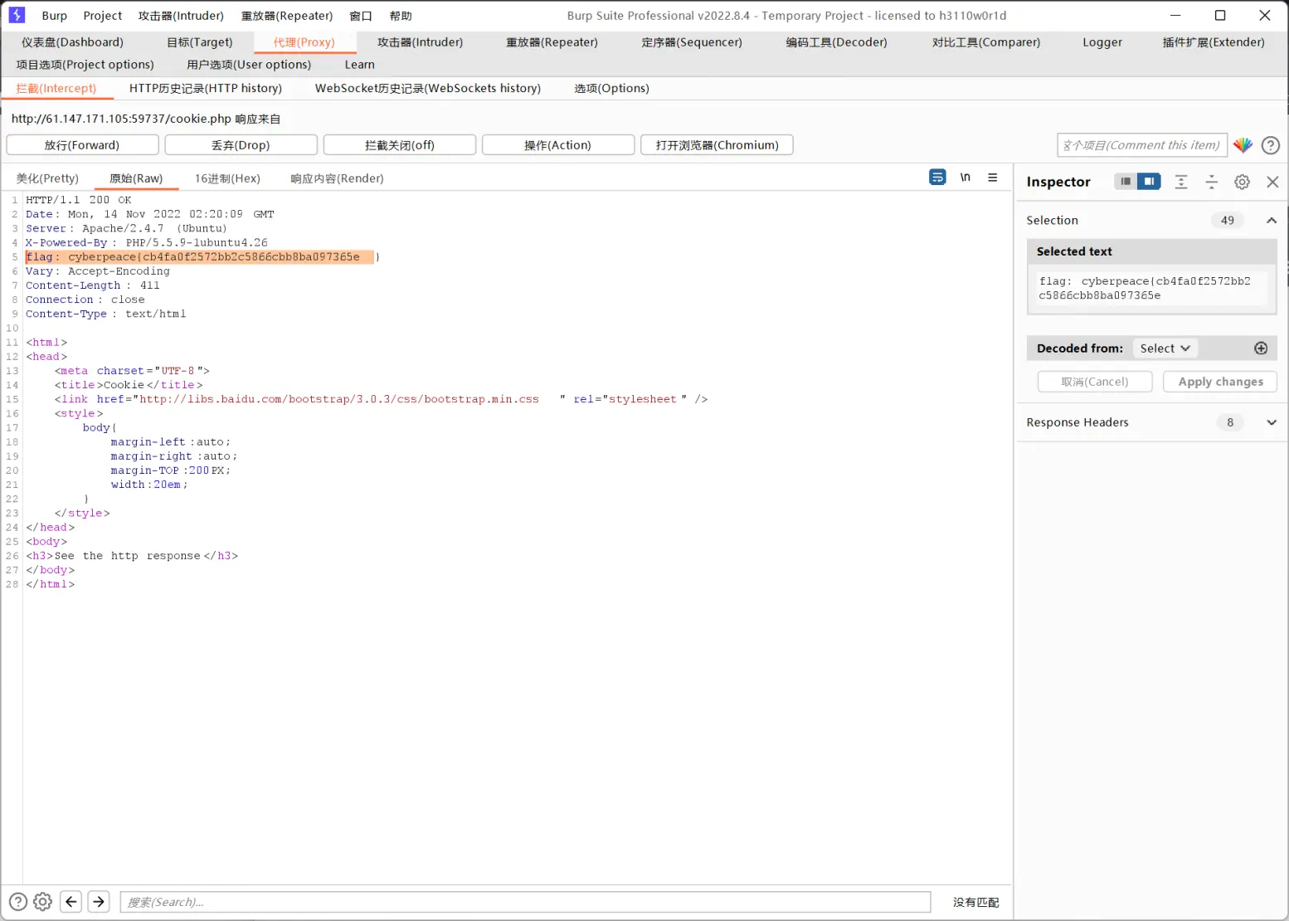The image size is (1289, 921).
Task: Switch Inspector to the left-docked layout
Action: tap(1126, 182)
